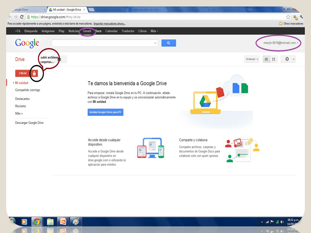Click the Drive heading
Screen dimensions: 311x233
(x=20, y=59)
